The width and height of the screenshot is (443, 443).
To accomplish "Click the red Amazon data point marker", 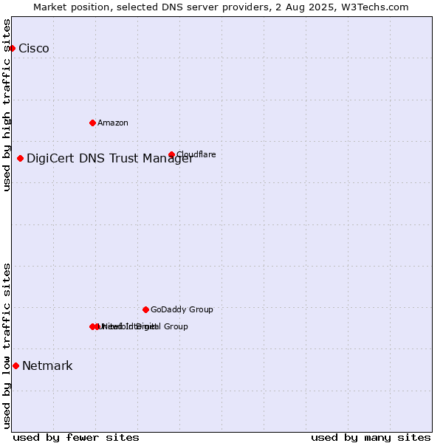I will 92,123.
